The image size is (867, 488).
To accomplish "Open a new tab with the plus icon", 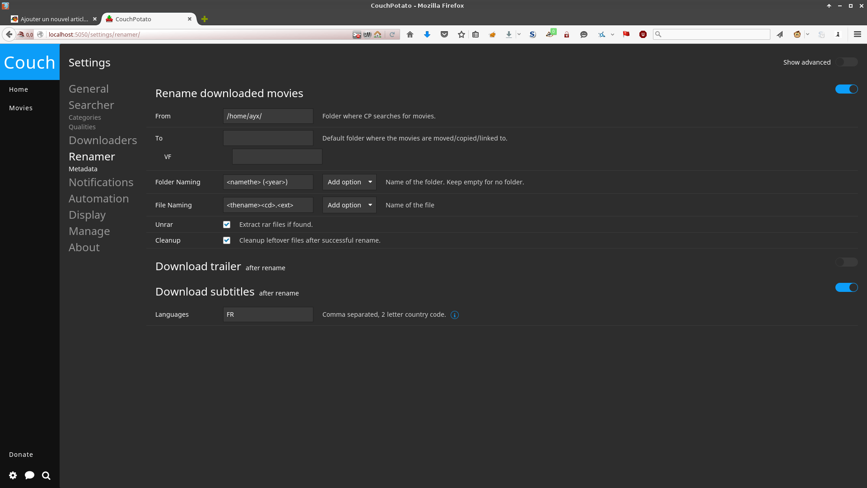I will coord(205,19).
